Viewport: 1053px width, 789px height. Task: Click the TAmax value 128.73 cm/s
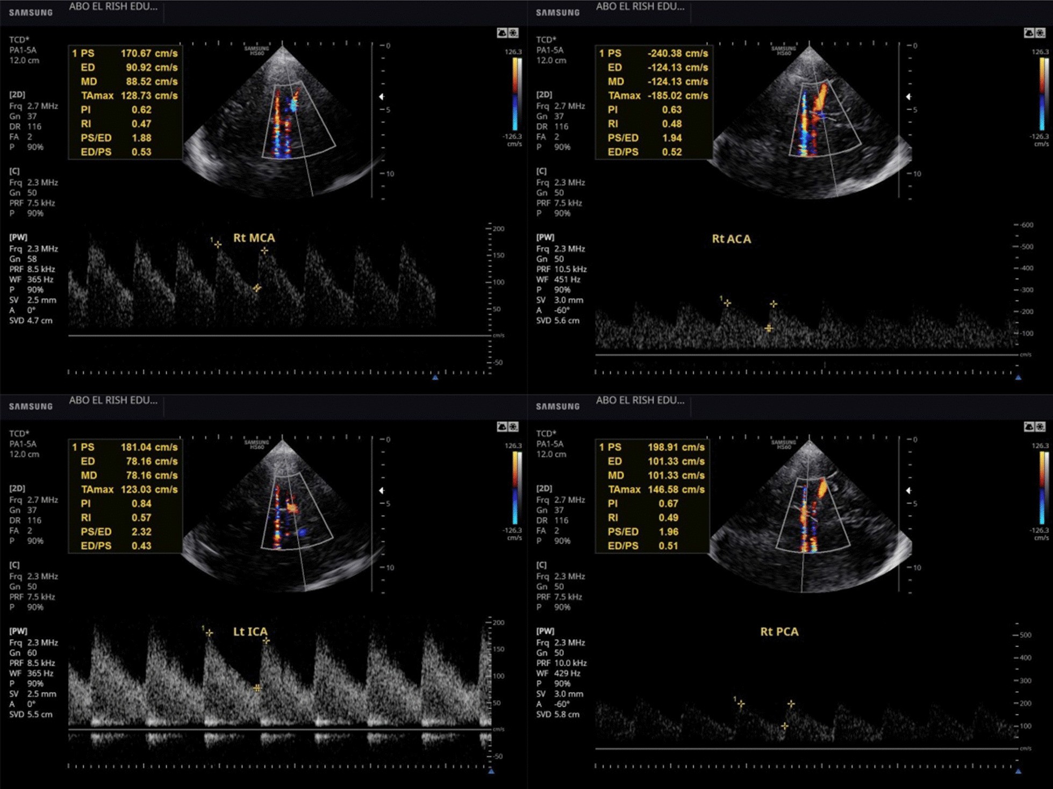pyautogui.click(x=149, y=96)
